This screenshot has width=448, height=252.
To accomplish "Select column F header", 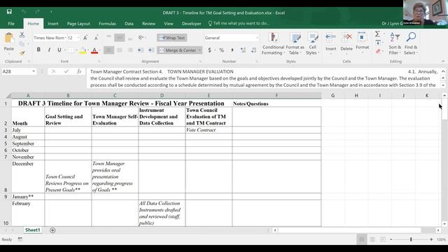I will pyautogui.click(x=276, y=95).
